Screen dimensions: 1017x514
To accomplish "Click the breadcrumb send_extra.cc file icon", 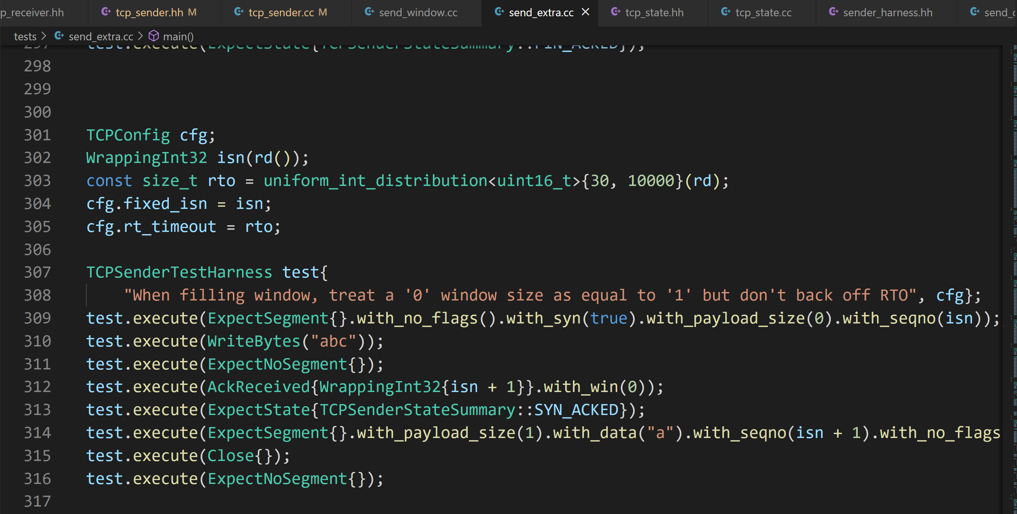I will [59, 36].
